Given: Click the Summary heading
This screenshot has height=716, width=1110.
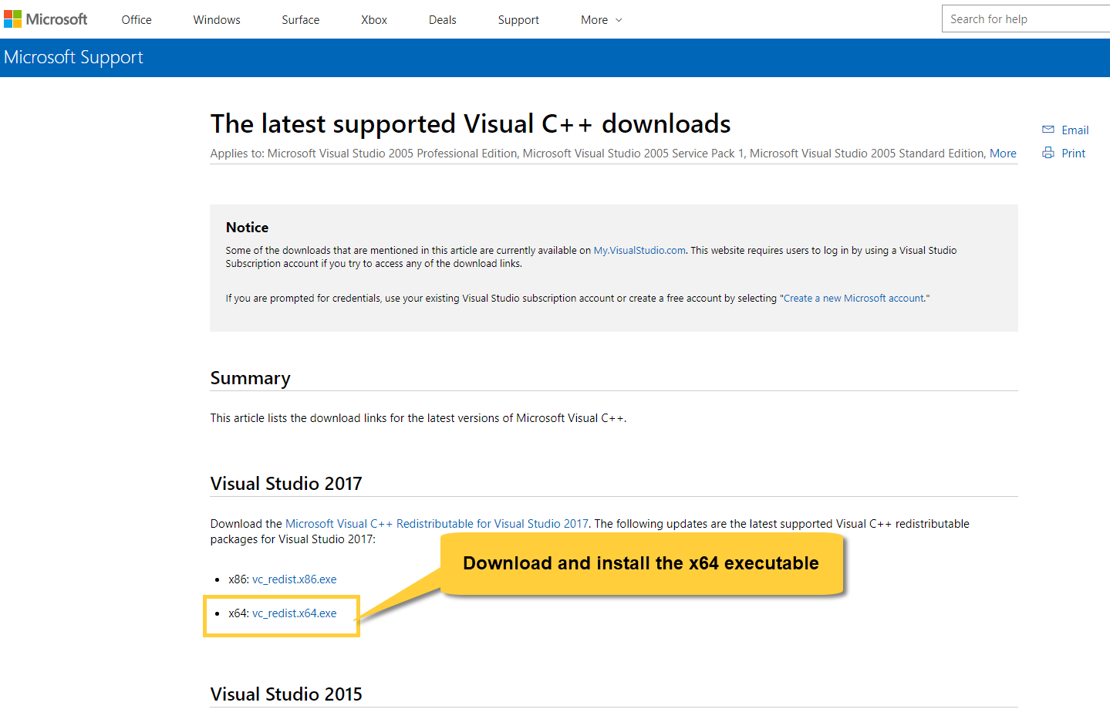Looking at the screenshot, I should (x=251, y=378).
